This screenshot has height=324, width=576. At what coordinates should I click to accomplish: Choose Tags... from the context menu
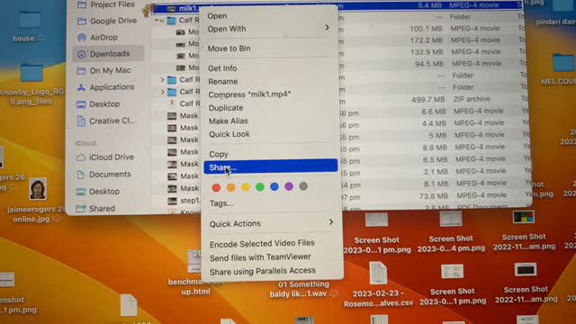point(221,203)
